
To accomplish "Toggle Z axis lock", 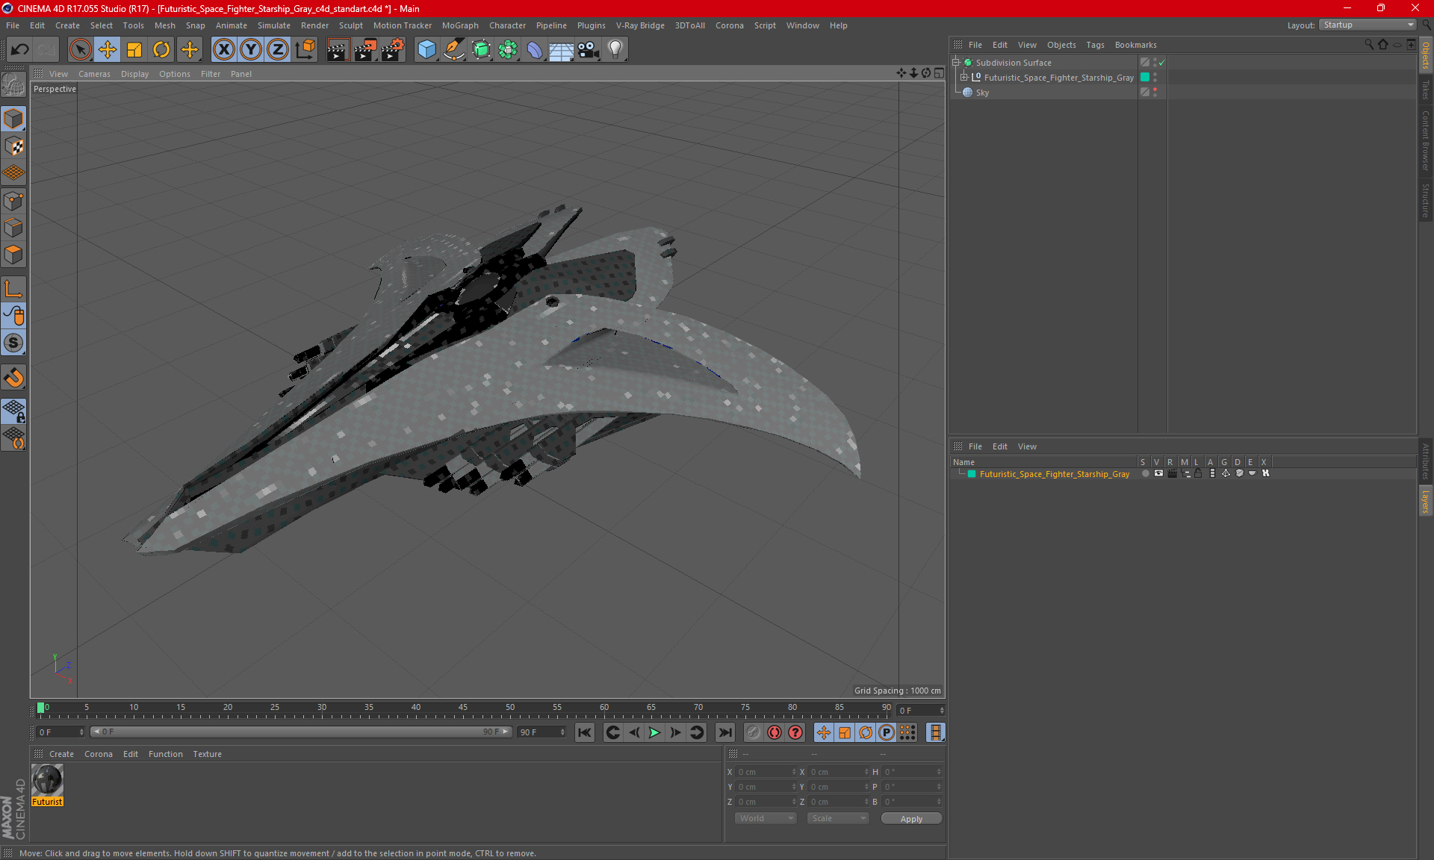I will pyautogui.click(x=278, y=50).
